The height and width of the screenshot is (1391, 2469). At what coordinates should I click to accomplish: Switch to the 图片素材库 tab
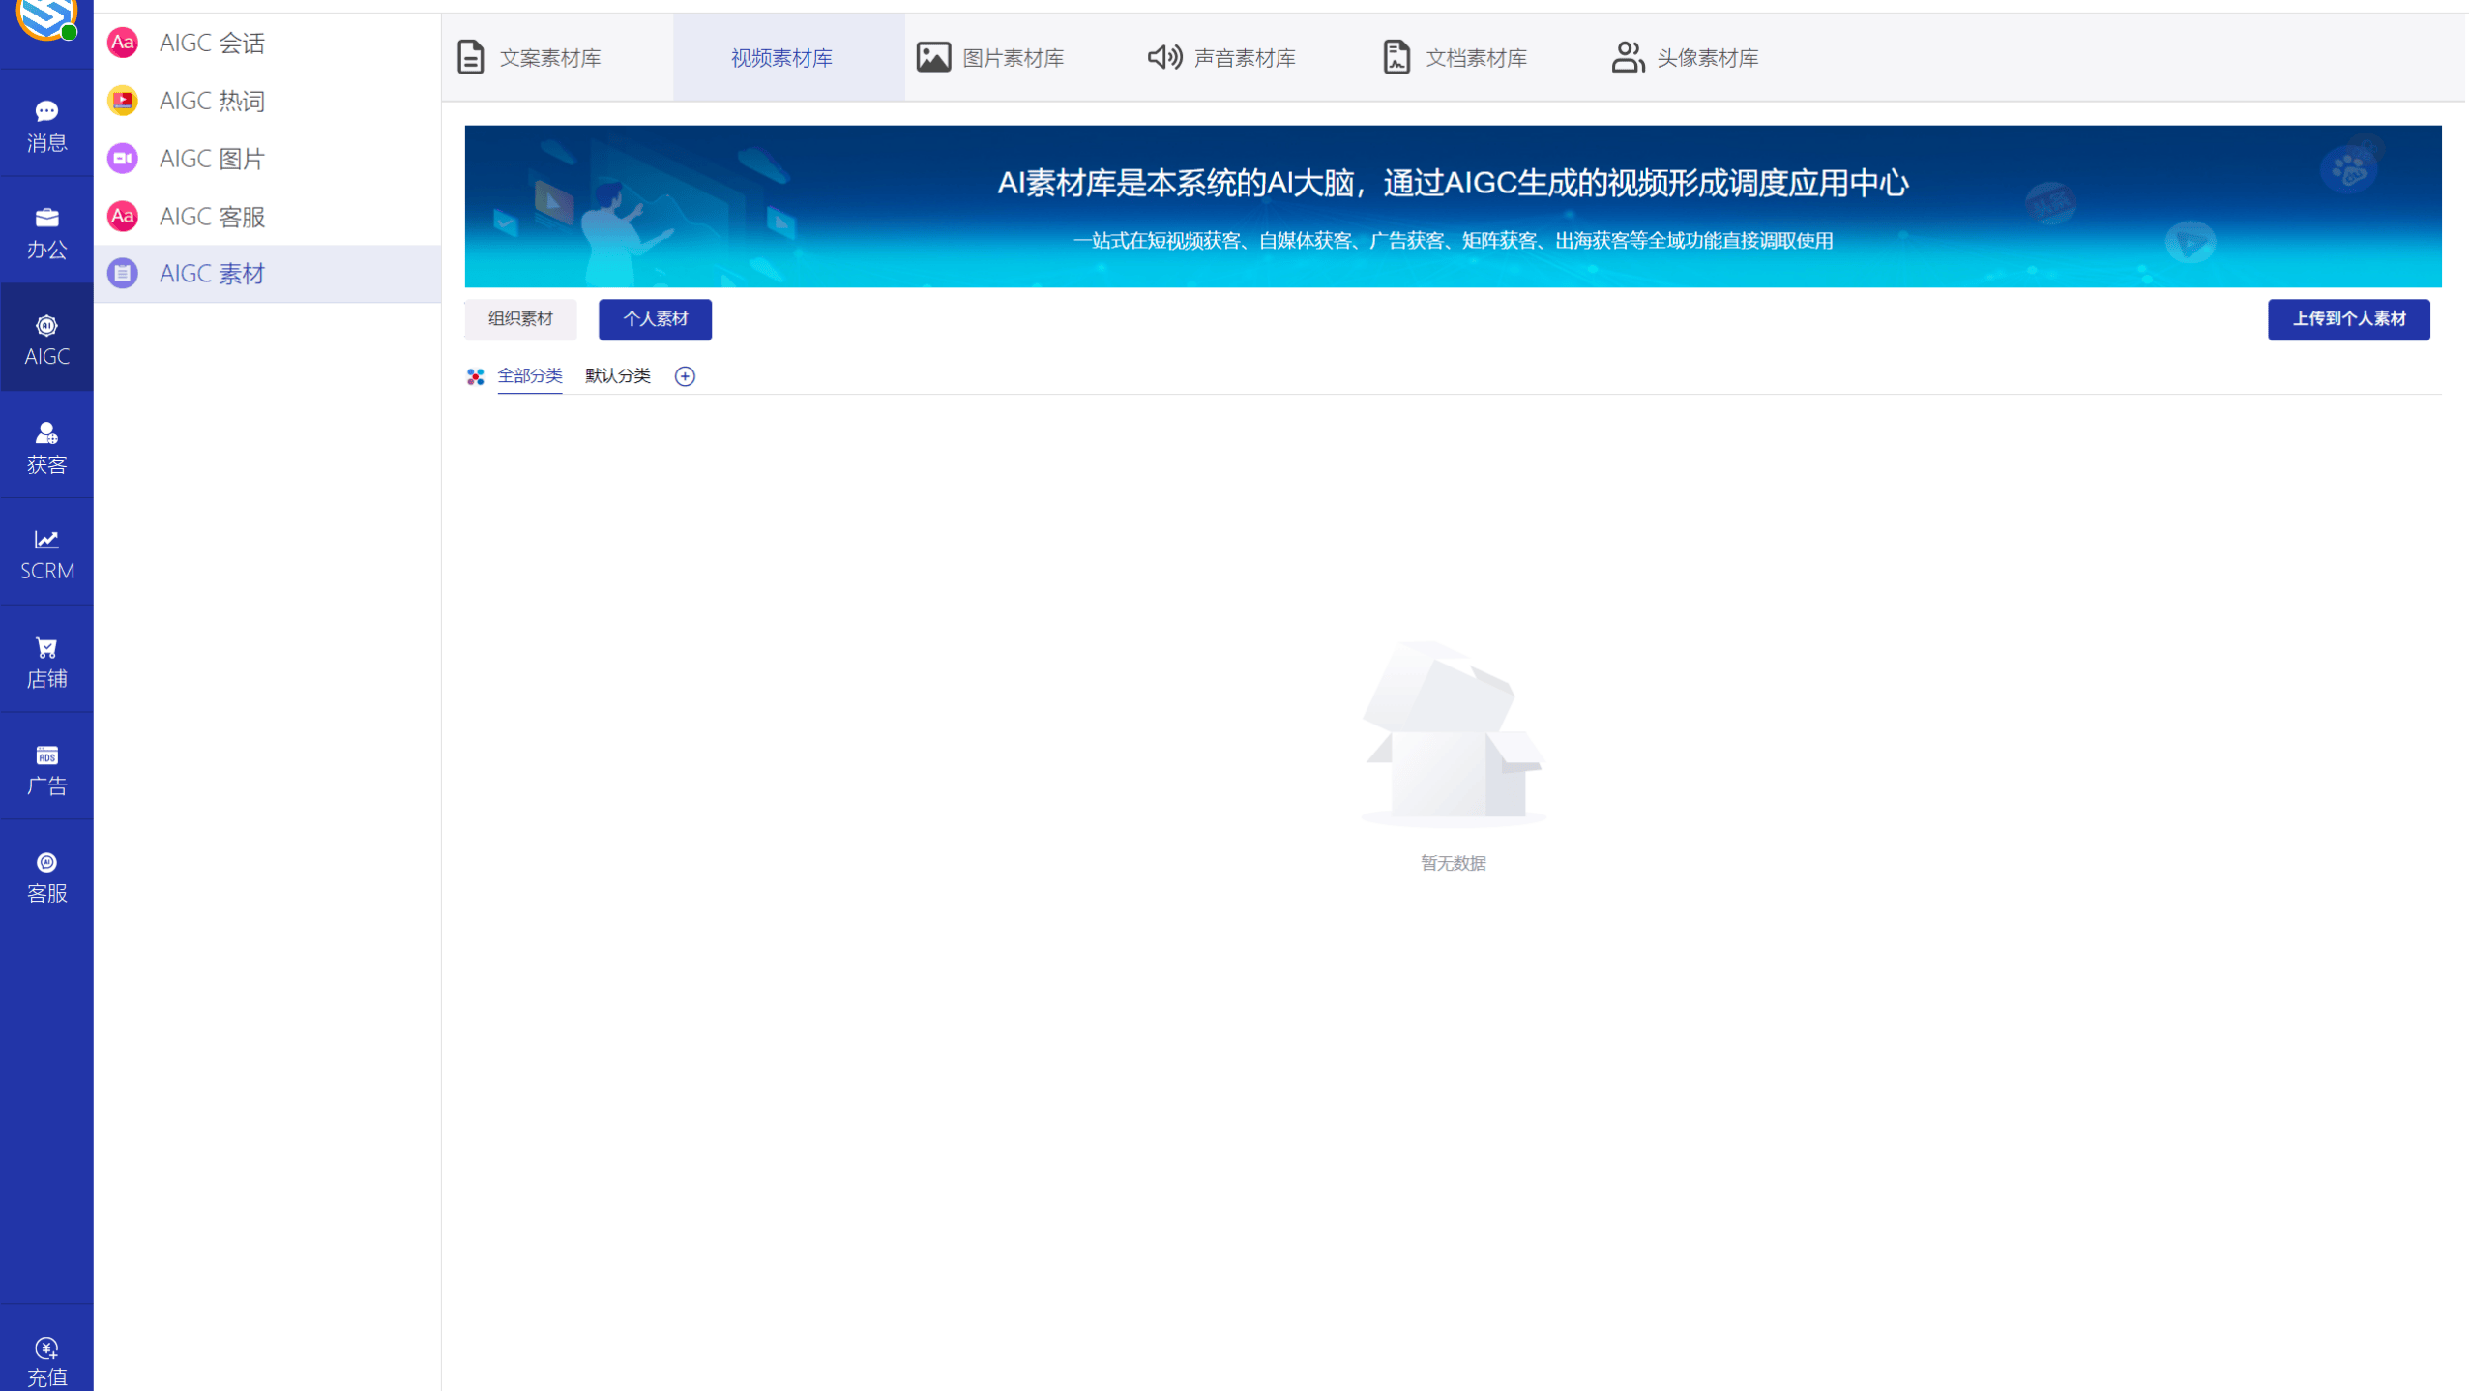click(x=1012, y=57)
